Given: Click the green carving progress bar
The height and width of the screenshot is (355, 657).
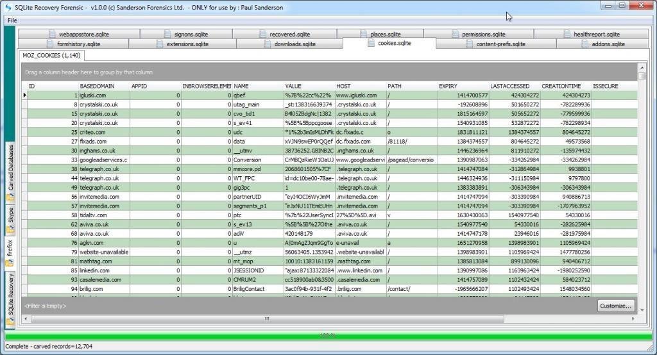Looking at the screenshot, I should (x=327, y=335).
